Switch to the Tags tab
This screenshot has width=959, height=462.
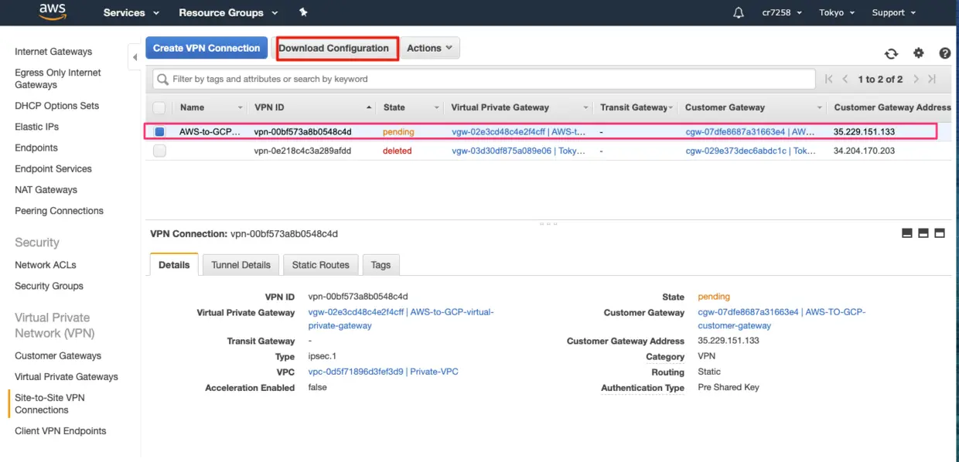point(381,265)
